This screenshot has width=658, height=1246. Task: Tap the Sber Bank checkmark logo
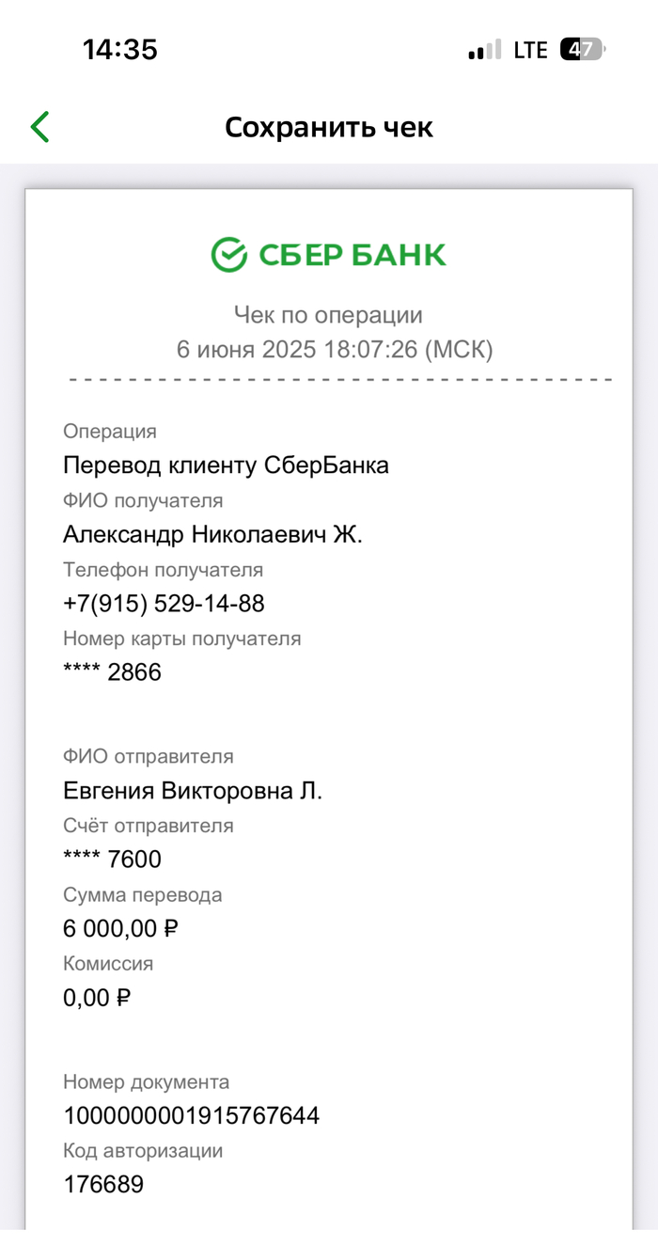click(228, 254)
